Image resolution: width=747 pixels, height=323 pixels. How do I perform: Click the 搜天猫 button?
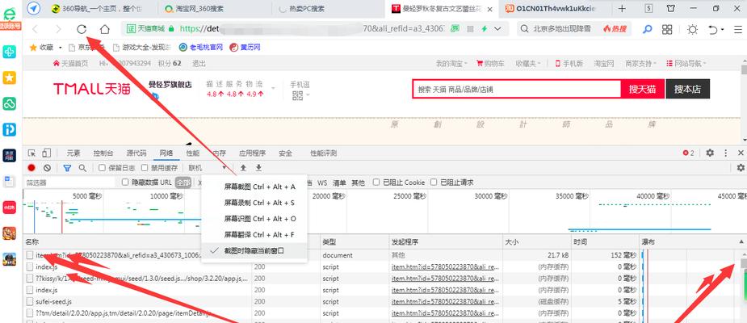tap(642, 89)
